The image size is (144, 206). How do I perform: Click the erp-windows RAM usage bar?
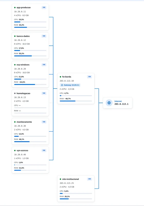coord(30,84)
